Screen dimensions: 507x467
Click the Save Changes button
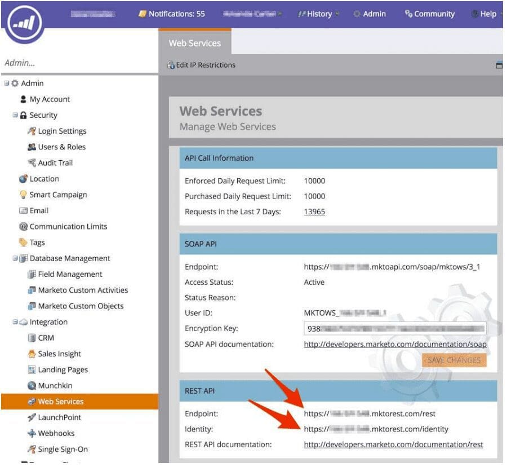(x=454, y=360)
